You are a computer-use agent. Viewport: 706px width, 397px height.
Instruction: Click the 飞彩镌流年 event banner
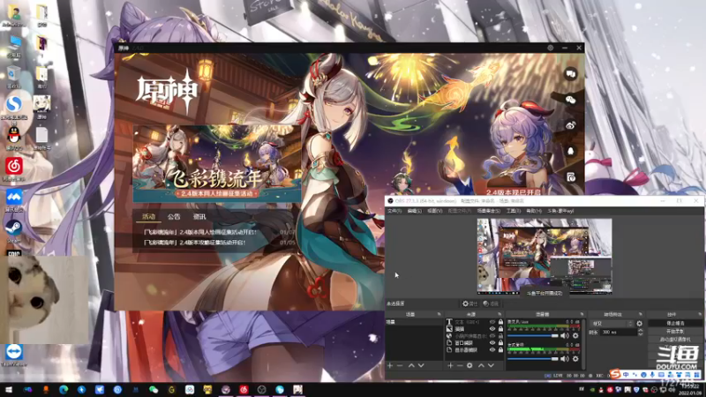[217, 163]
